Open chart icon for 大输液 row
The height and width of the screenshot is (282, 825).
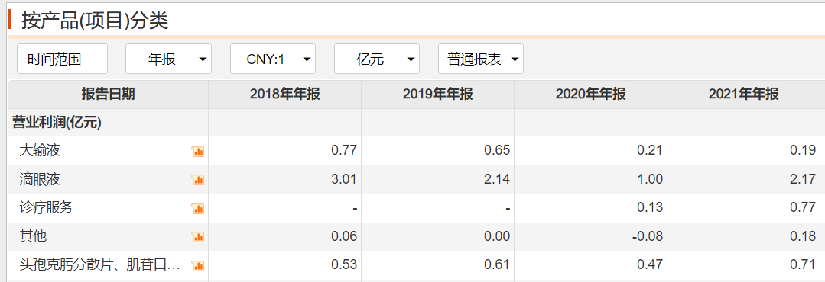[x=198, y=152]
